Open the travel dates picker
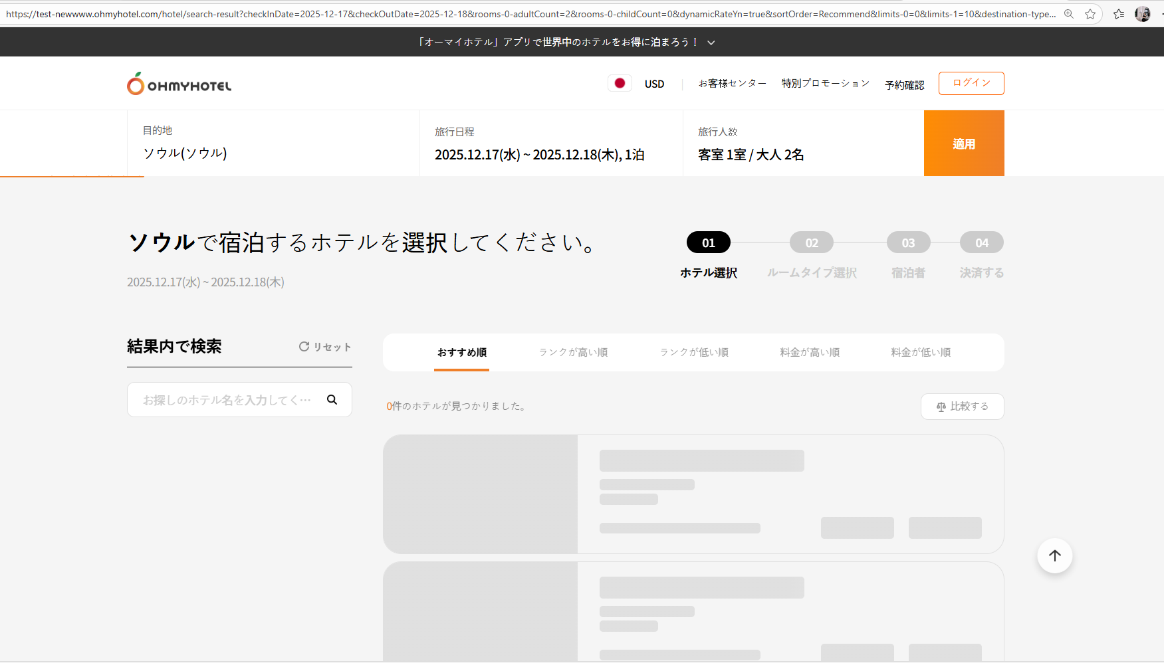This screenshot has width=1164, height=663. (x=539, y=154)
